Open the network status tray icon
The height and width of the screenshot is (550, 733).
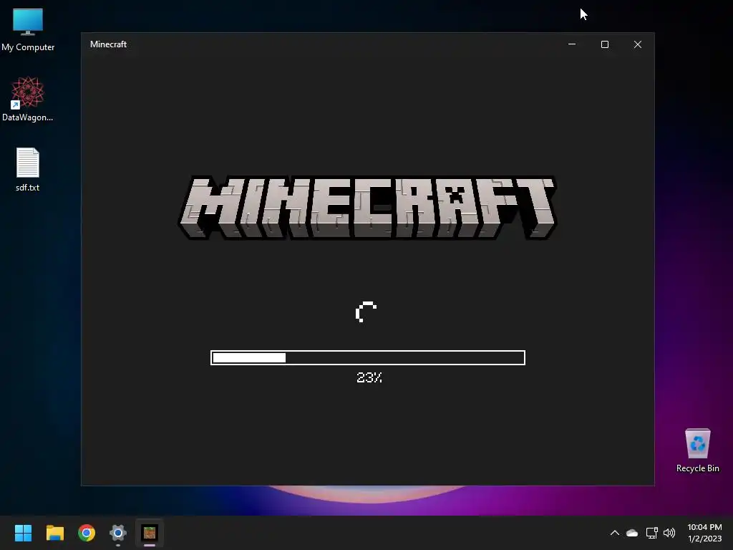click(651, 533)
